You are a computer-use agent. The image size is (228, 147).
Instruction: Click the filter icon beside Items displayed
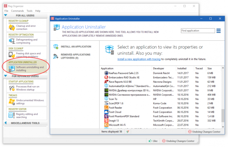click(128, 132)
